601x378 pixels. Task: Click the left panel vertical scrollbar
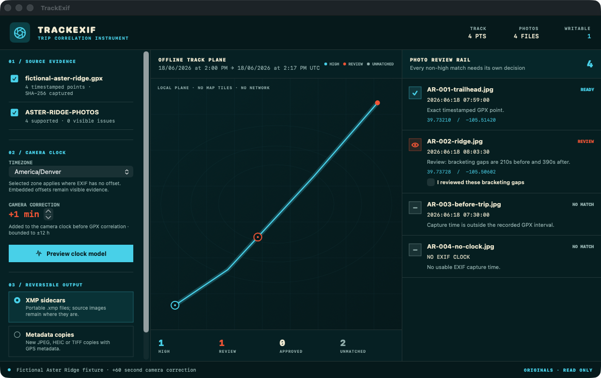(x=146, y=191)
